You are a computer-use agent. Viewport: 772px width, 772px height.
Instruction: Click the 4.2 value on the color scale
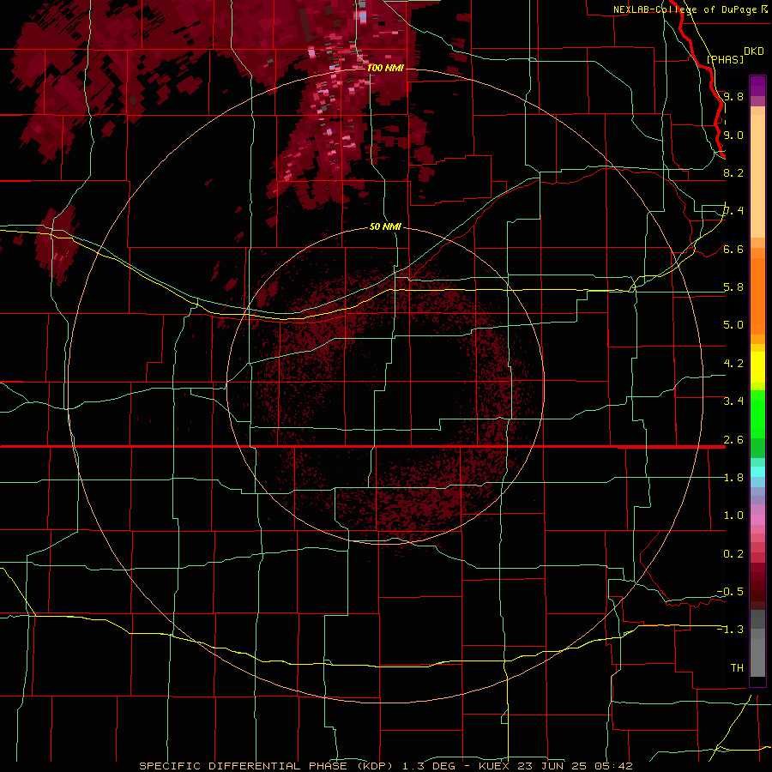coord(733,364)
